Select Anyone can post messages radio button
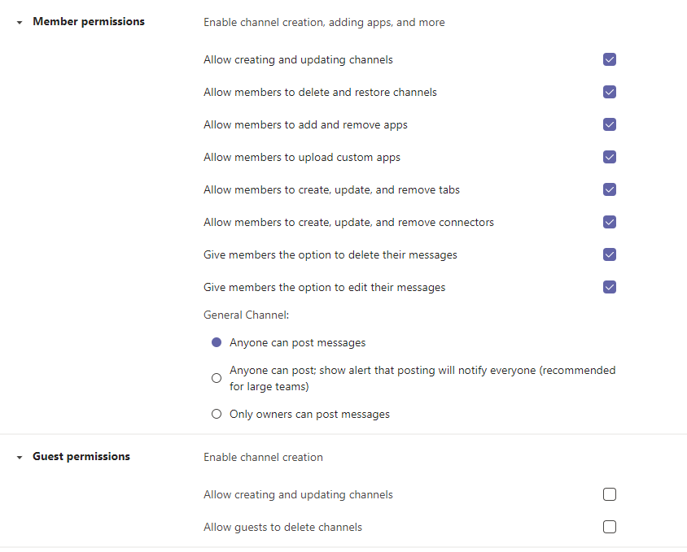687x552 pixels. tap(217, 342)
